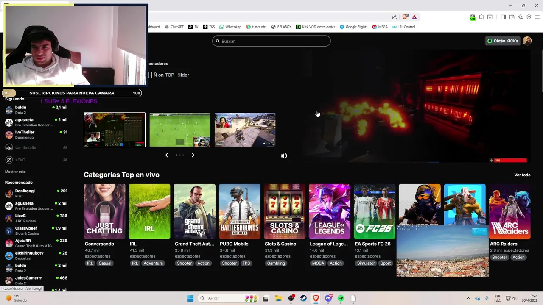Open followed channel IvoTheiler

(36, 135)
